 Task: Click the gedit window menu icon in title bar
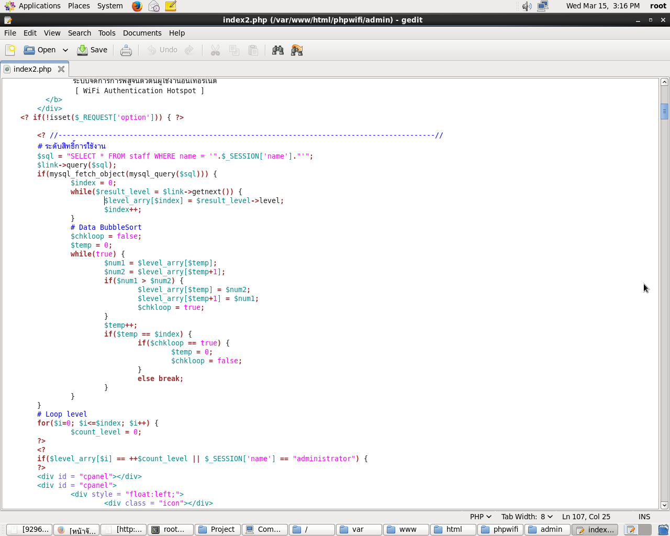pyautogui.click(x=8, y=20)
